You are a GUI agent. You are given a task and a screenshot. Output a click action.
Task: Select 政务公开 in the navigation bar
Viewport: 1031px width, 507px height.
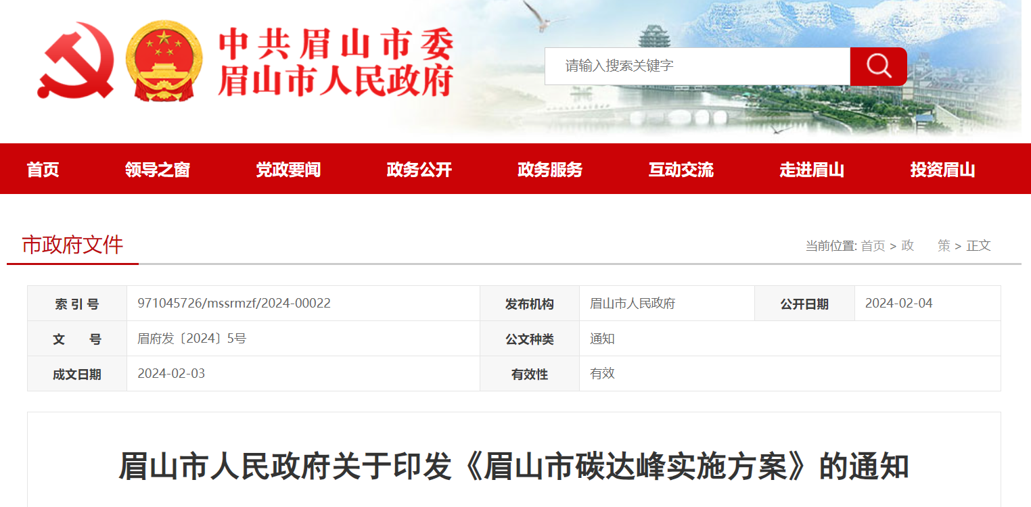click(419, 170)
